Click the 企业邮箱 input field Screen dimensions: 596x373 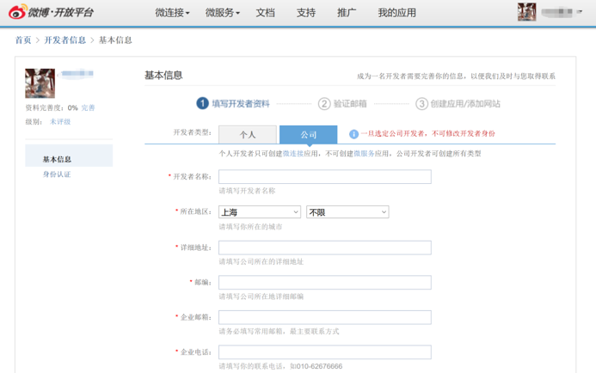point(324,317)
